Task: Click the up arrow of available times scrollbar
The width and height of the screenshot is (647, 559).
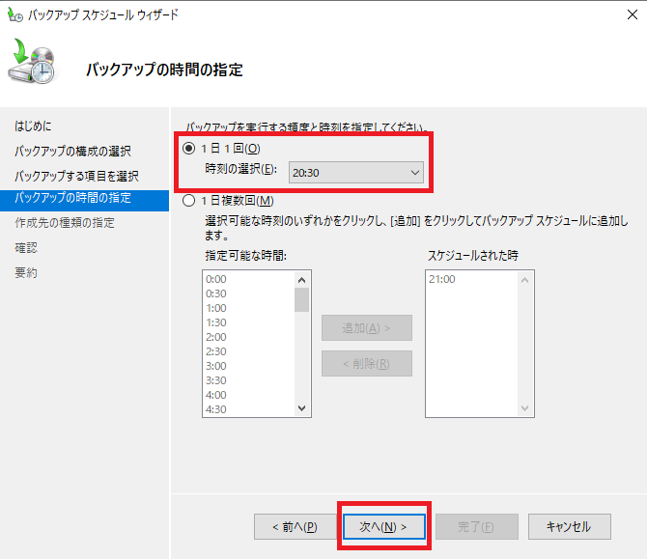Action: pyautogui.click(x=302, y=279)
